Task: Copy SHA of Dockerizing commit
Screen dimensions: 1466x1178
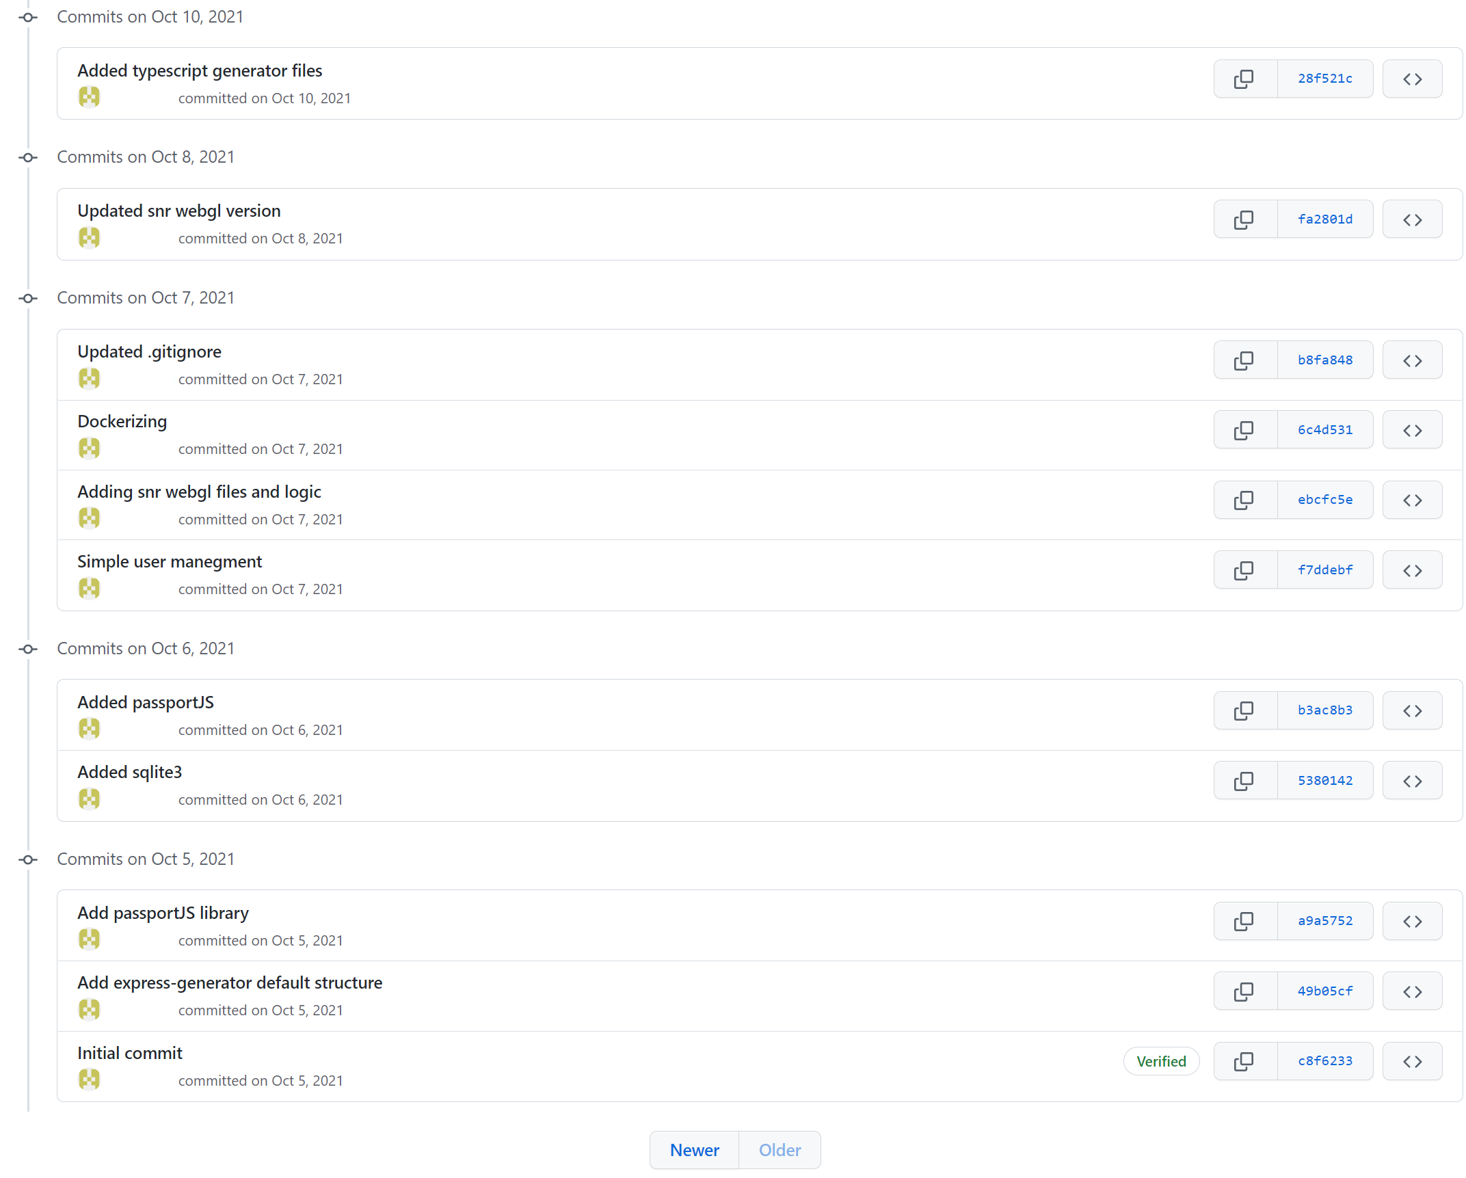Action: pyautogui.click(x=1244, y=430)
